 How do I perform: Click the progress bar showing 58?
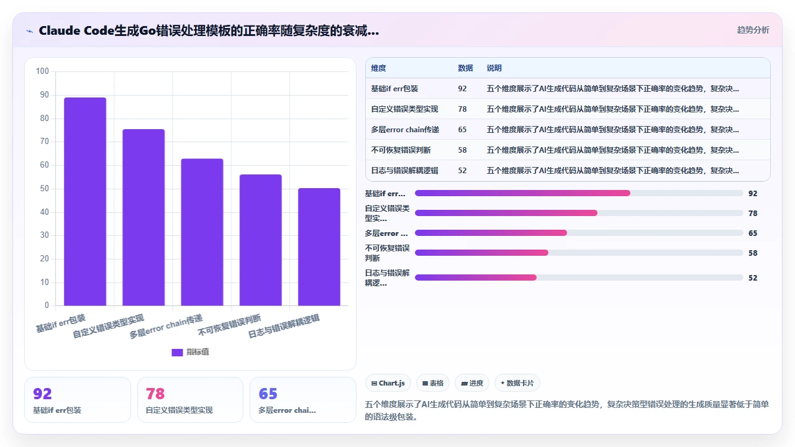[579, 253]
